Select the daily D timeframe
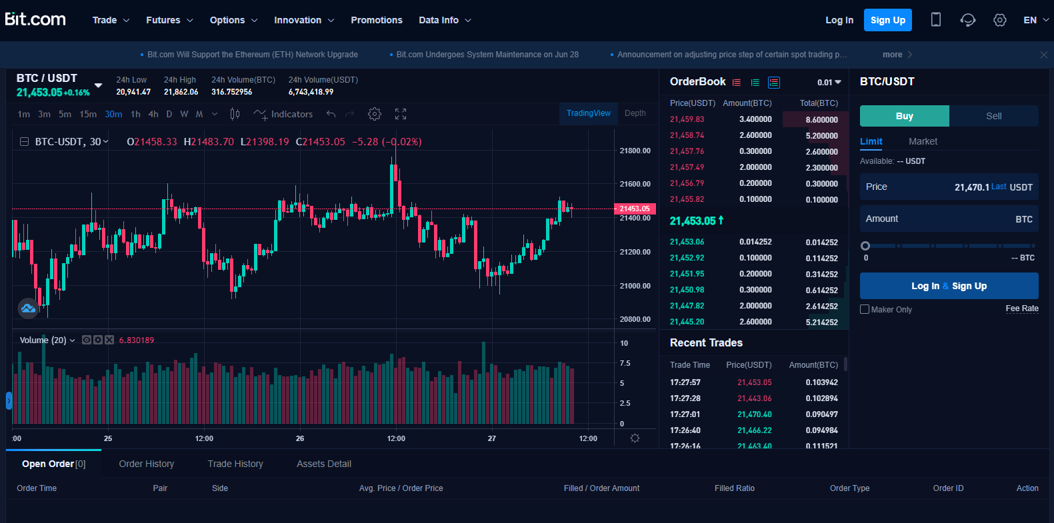Viewport: 1054px width, 523px height. pyautogui.click(x=169, y=114)
